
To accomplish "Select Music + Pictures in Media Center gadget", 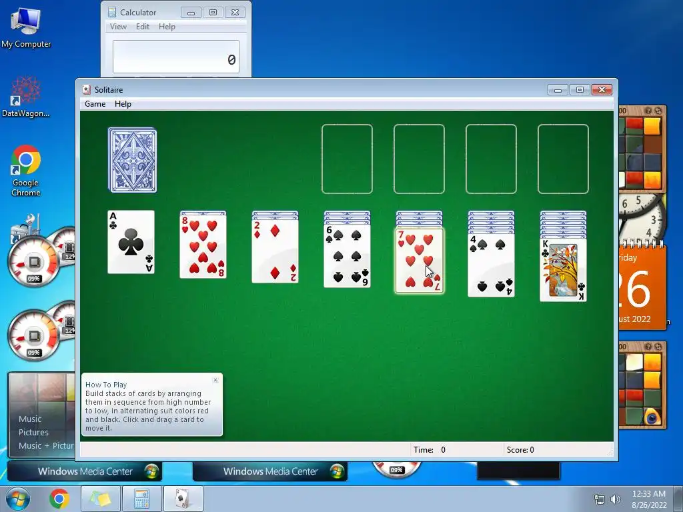I will tap(46, 445).
